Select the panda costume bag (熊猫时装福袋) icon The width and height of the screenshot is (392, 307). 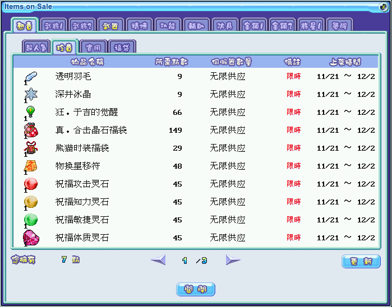pyautogui.click(x=30, y=148)
